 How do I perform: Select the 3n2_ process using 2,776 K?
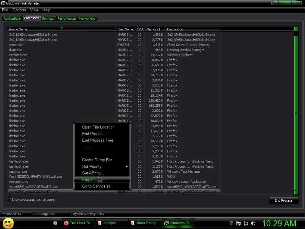coord(113,40)
